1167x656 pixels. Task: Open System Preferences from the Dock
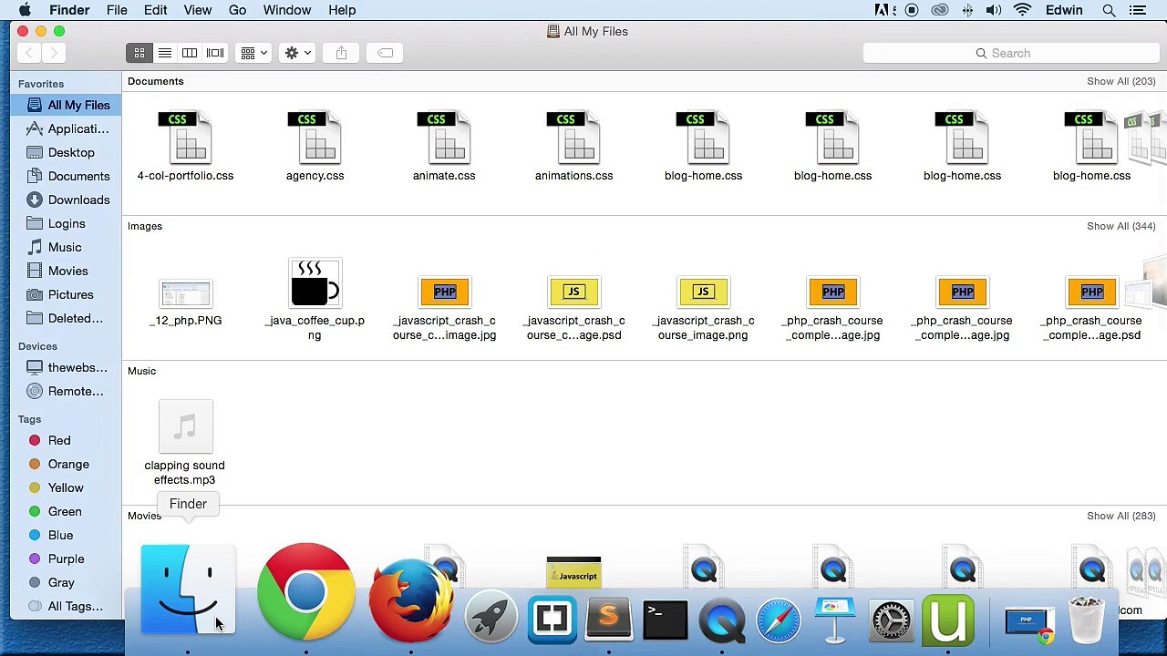[891, 620]
